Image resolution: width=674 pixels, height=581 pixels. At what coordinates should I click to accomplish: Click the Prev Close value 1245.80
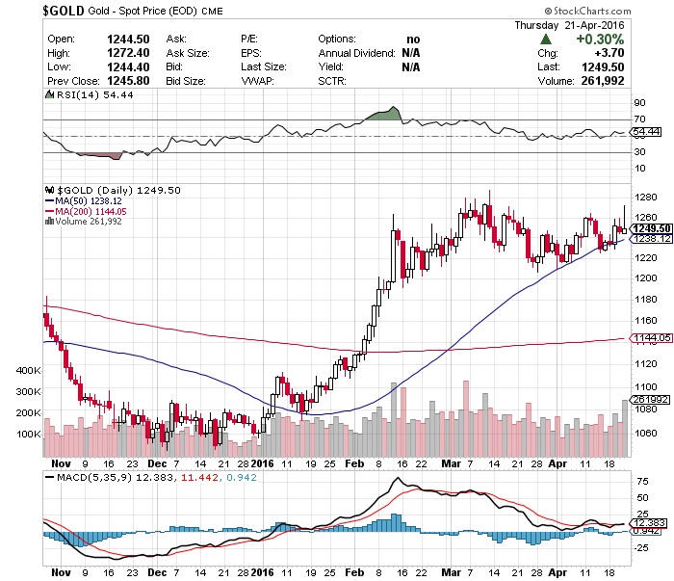[x=128, y=81]
